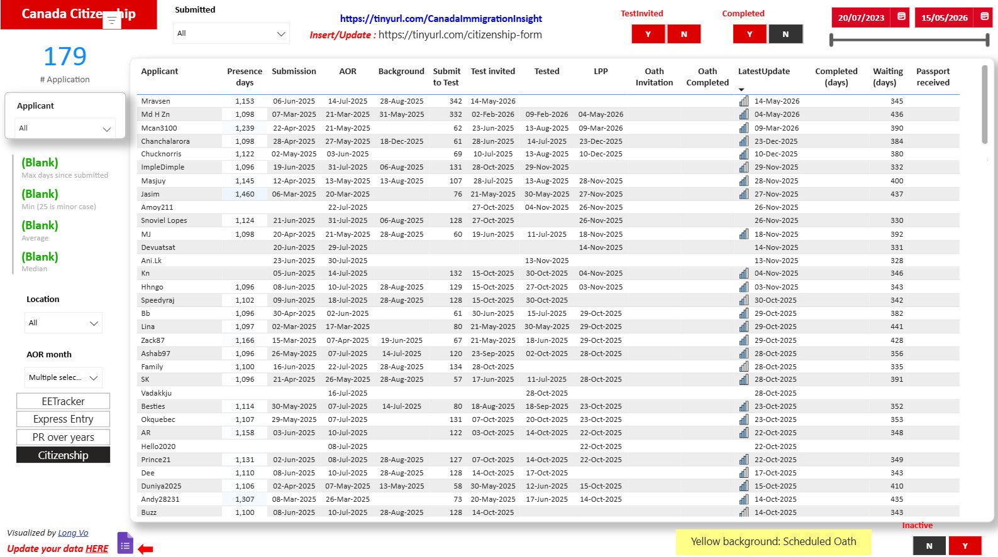This screenshot has width=998, height=557.
Task: Click the purple Google Forms icon
Action: [x=125, y=543]
